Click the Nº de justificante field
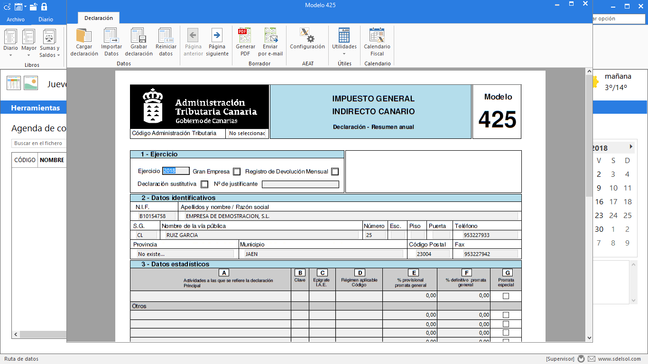The image size is (648, 364). pyautogui.click(x=300, y=184)
